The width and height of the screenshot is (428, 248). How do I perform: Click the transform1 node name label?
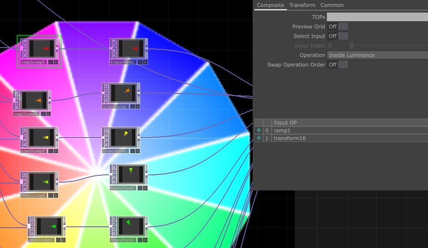[122, 62]
